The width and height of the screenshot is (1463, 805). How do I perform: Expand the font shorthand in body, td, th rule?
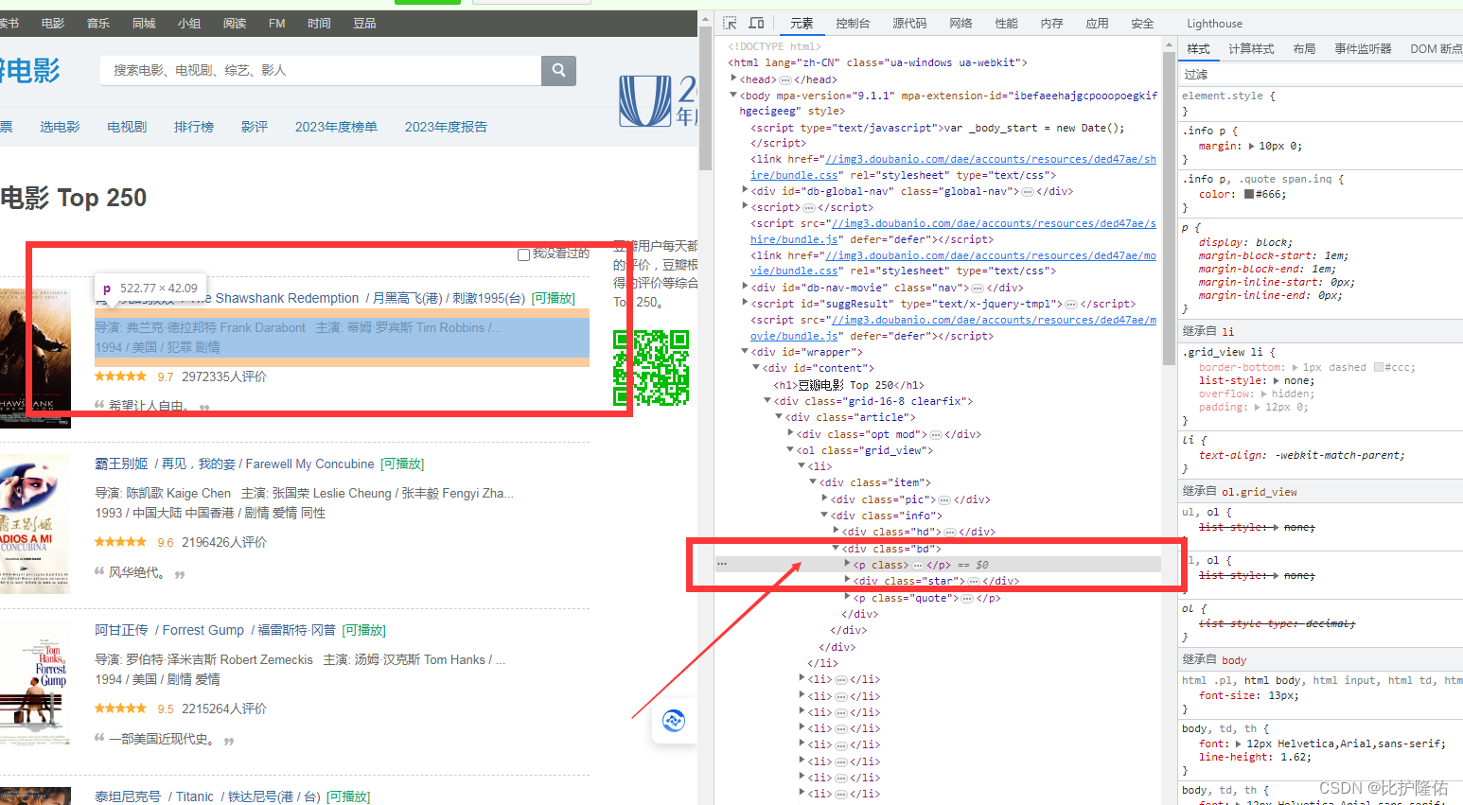click(x=1240, y=744)
